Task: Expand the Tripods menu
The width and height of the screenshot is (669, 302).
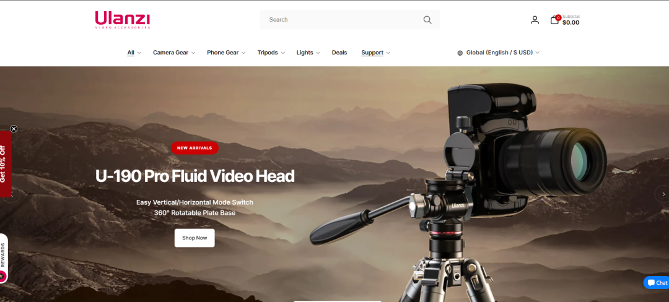Action: (271, 53)
